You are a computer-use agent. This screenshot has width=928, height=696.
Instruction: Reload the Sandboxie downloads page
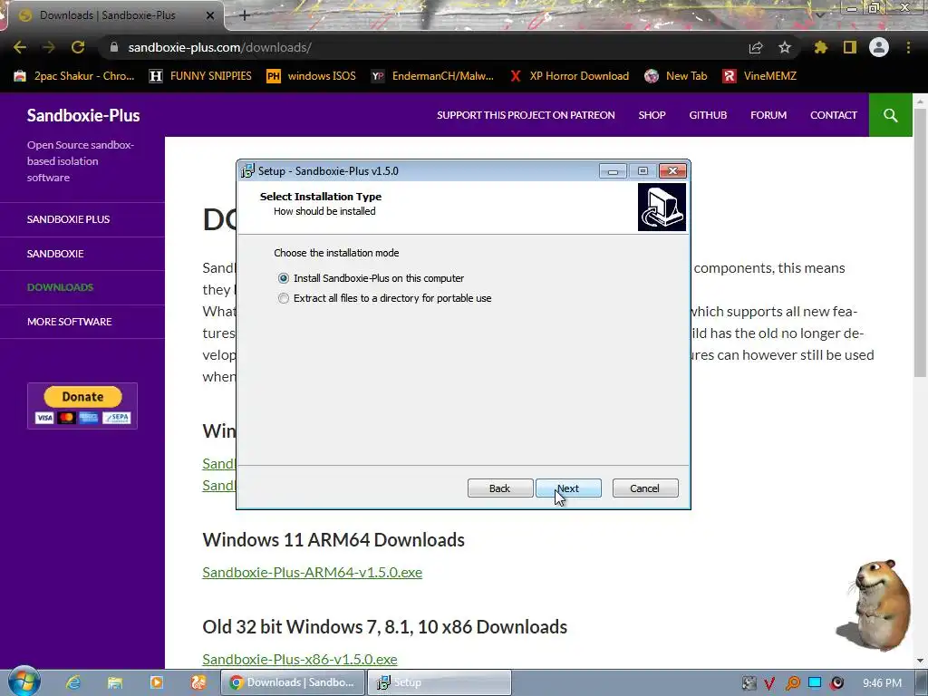(x=78, y=47)
